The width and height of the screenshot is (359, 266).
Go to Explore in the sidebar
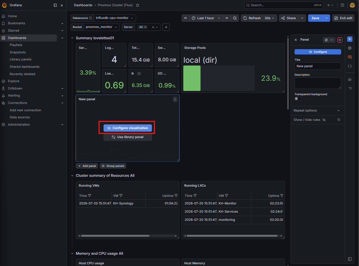[14, 81]
